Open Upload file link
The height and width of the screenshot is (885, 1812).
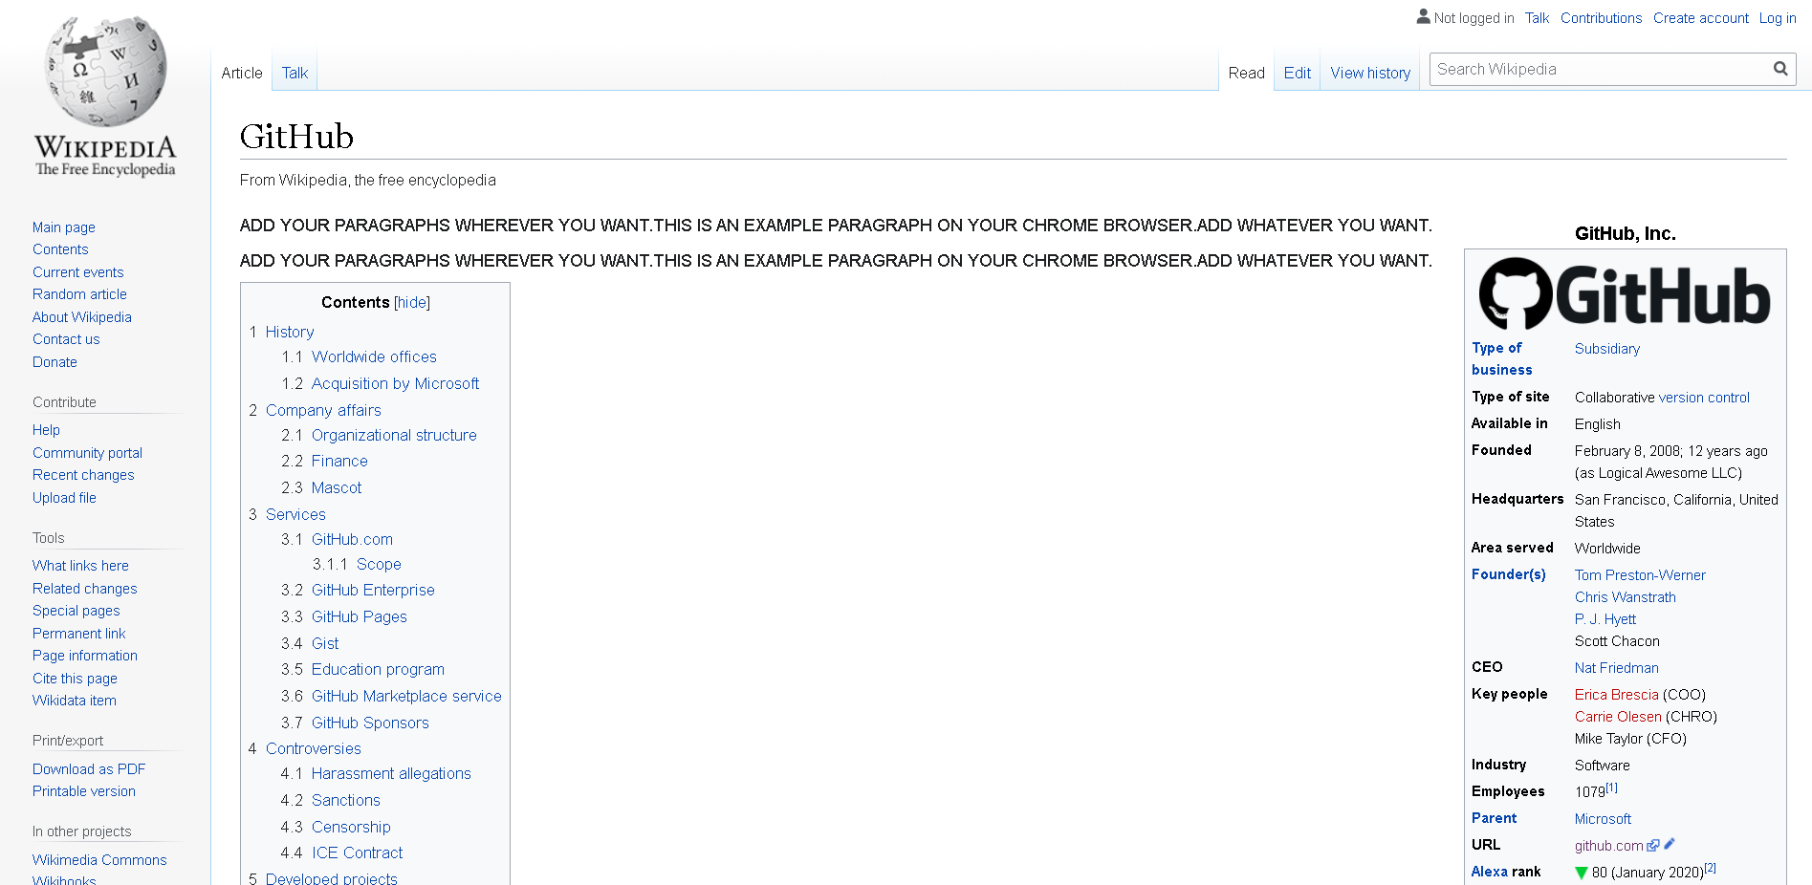[x=64, y=498]
